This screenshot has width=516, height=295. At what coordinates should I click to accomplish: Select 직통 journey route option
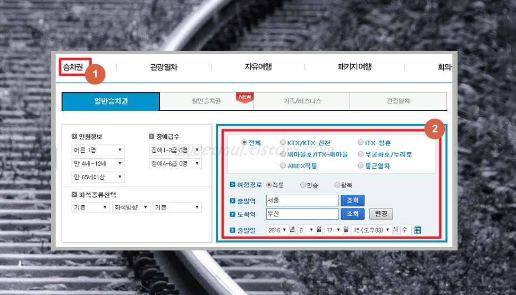point(269,185)
